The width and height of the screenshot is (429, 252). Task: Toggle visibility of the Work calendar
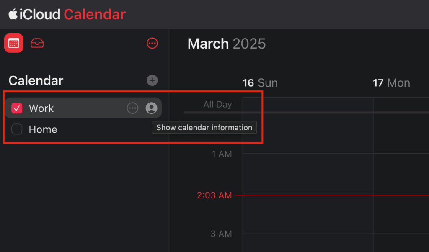(17, 108)
